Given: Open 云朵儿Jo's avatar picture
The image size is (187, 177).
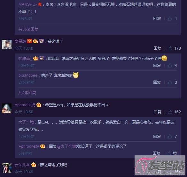Looking at the screenshot, I should click(7, 168).
